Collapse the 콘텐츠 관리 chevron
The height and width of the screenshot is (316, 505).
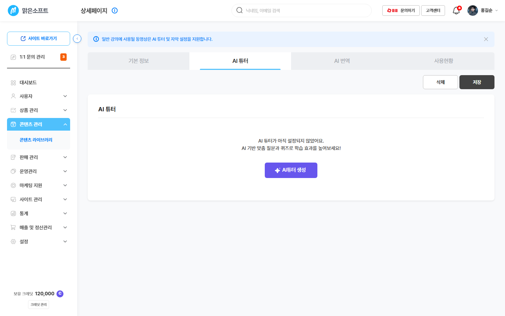(65, 124)
